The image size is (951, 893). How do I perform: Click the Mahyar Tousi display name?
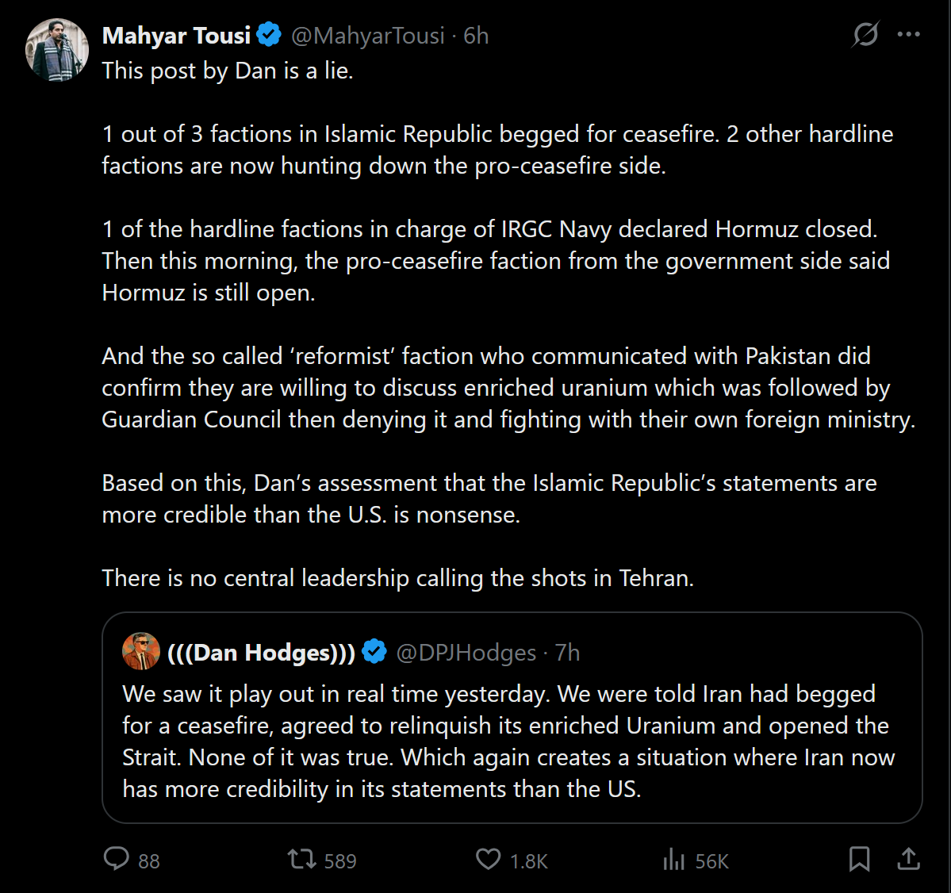[176, 36]
